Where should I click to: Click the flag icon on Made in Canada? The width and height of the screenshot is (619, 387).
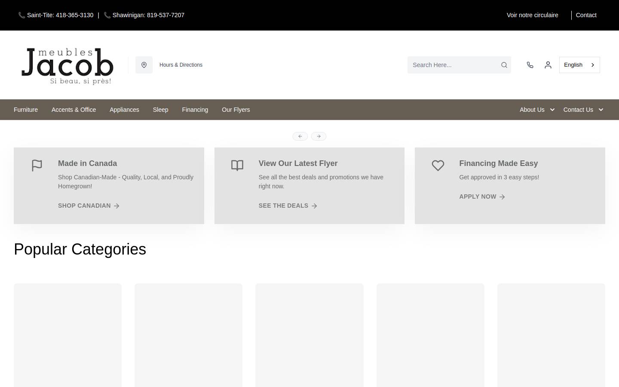coord(37,166)
